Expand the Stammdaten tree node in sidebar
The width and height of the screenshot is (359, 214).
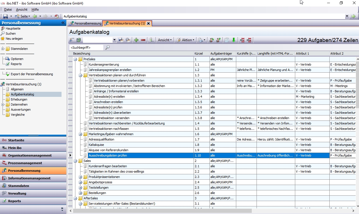coord(3,49)
